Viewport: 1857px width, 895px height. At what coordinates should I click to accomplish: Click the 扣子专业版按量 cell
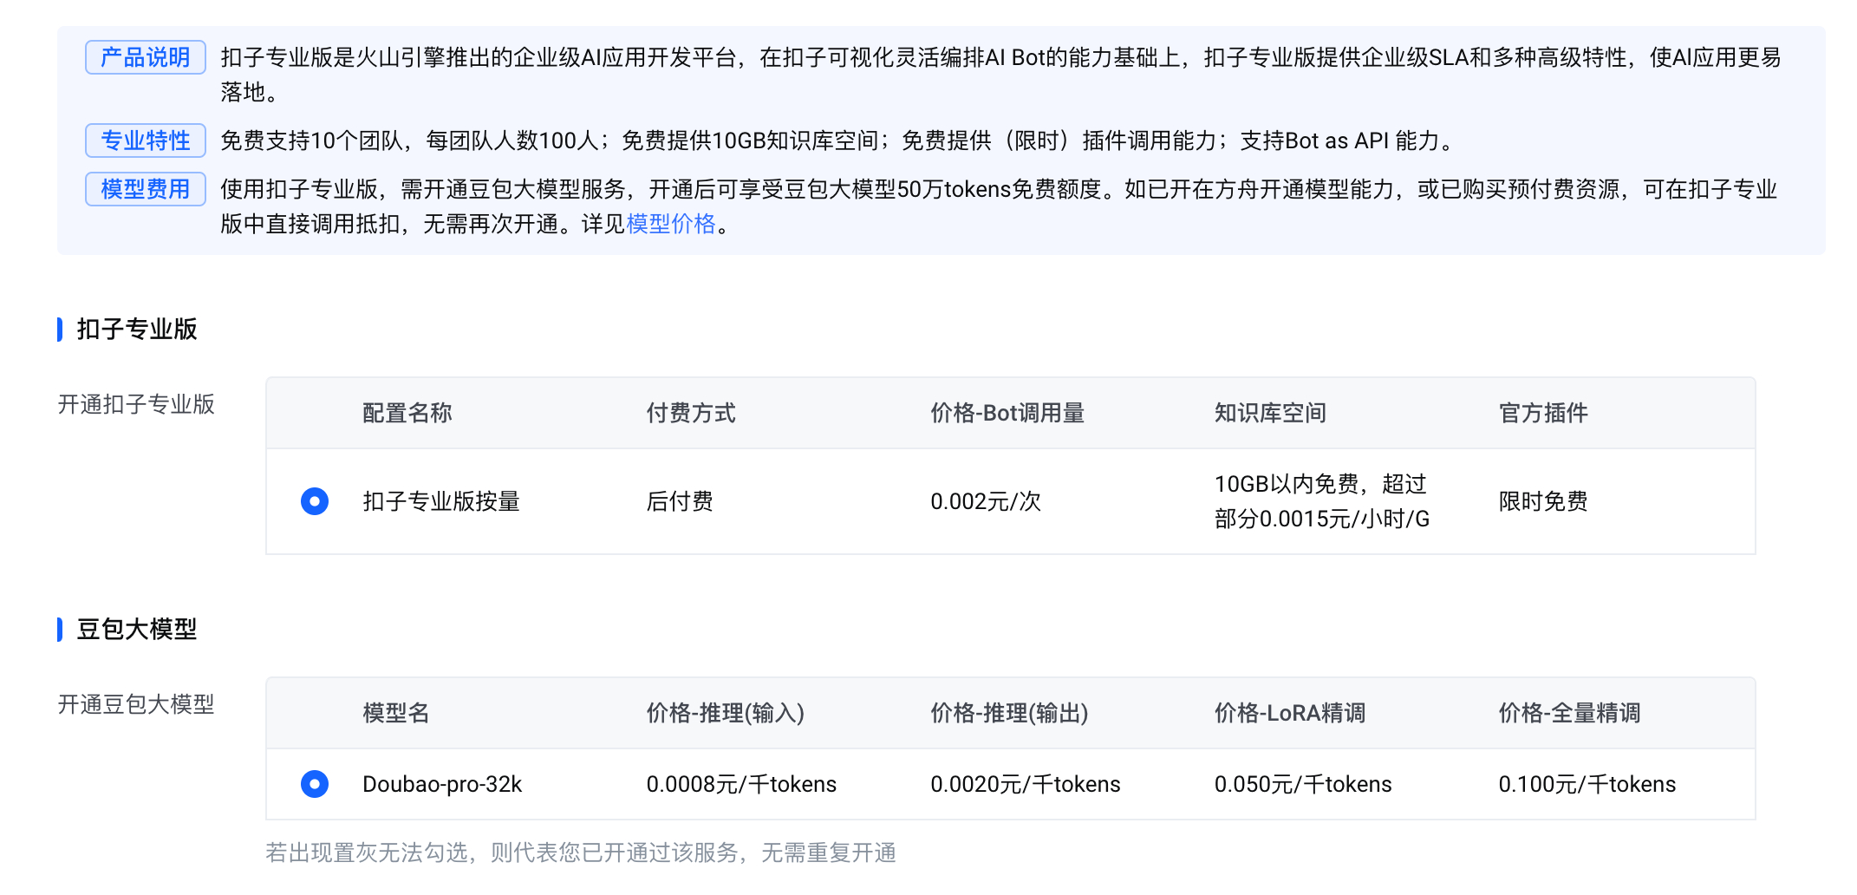[x=441, y=501]
